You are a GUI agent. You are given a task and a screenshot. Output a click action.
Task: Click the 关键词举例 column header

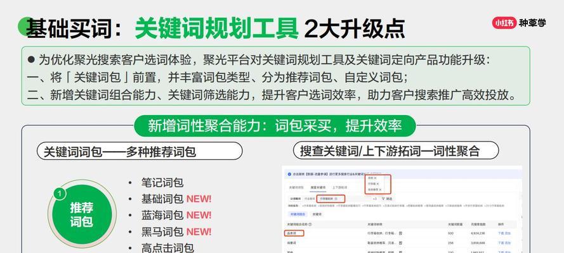pyautogui.click(x=375, y=225)
